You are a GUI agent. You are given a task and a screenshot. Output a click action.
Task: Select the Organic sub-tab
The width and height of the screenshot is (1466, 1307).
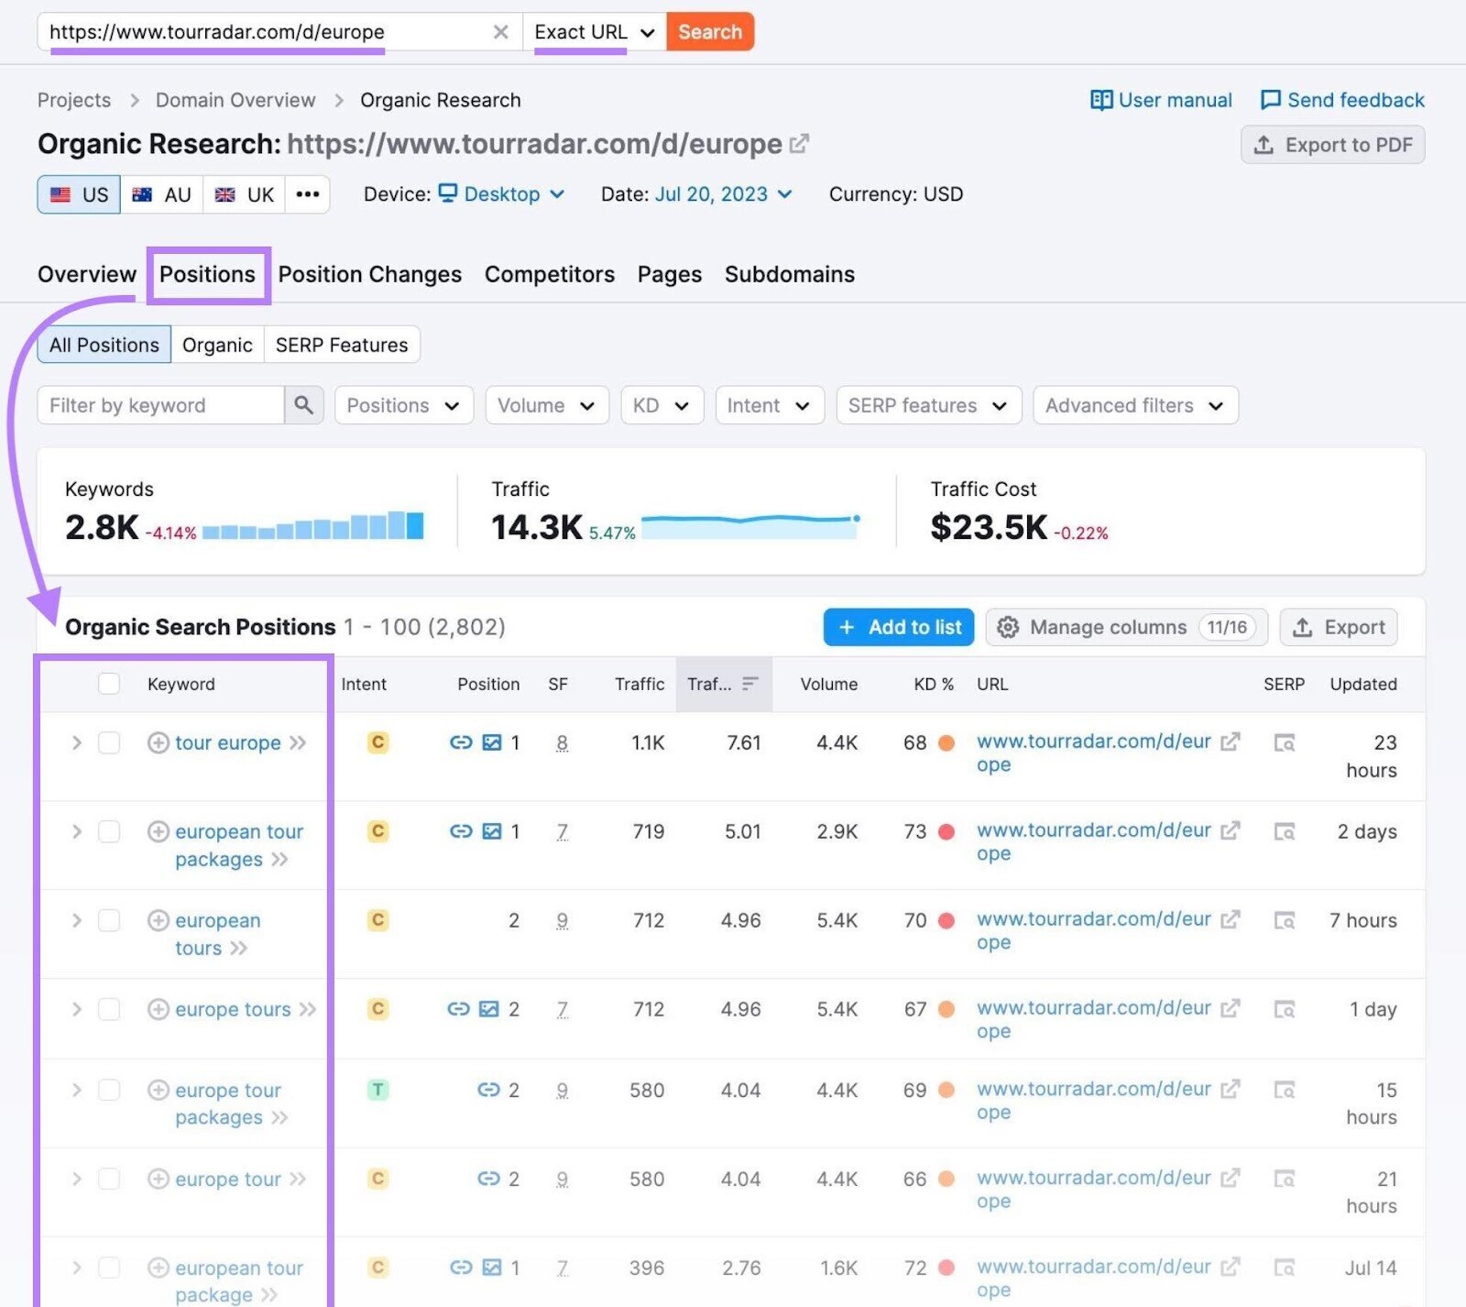click(x=217, y=345)
